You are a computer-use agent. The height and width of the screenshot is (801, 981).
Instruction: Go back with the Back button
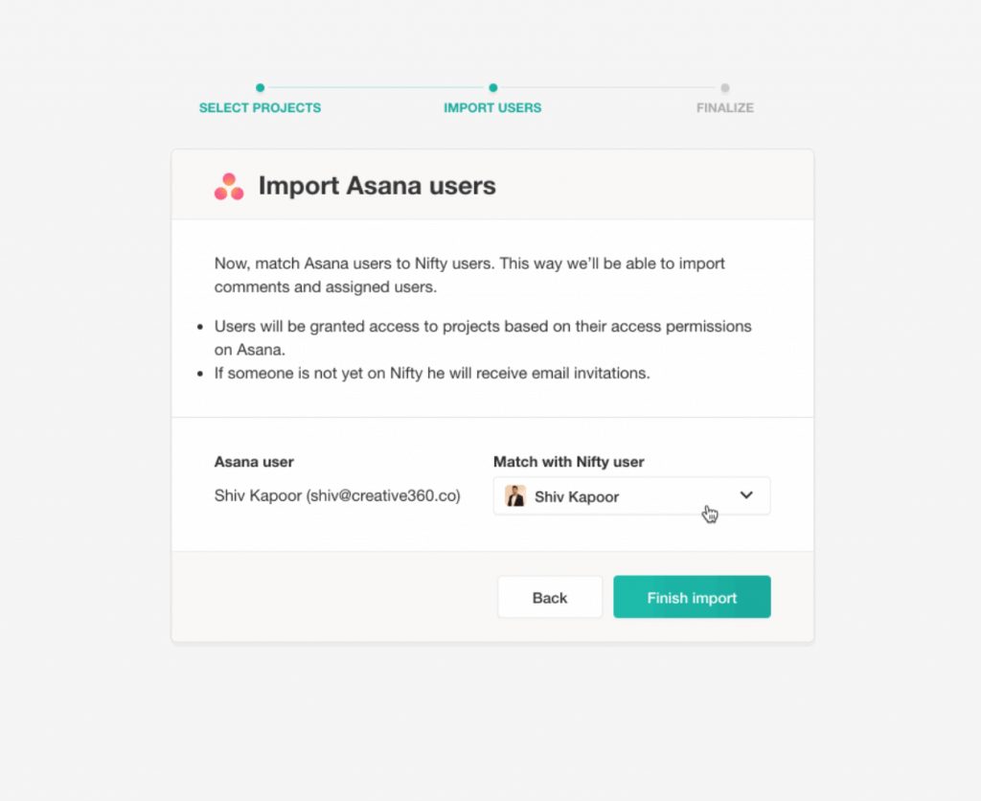(x=550, y=597)
